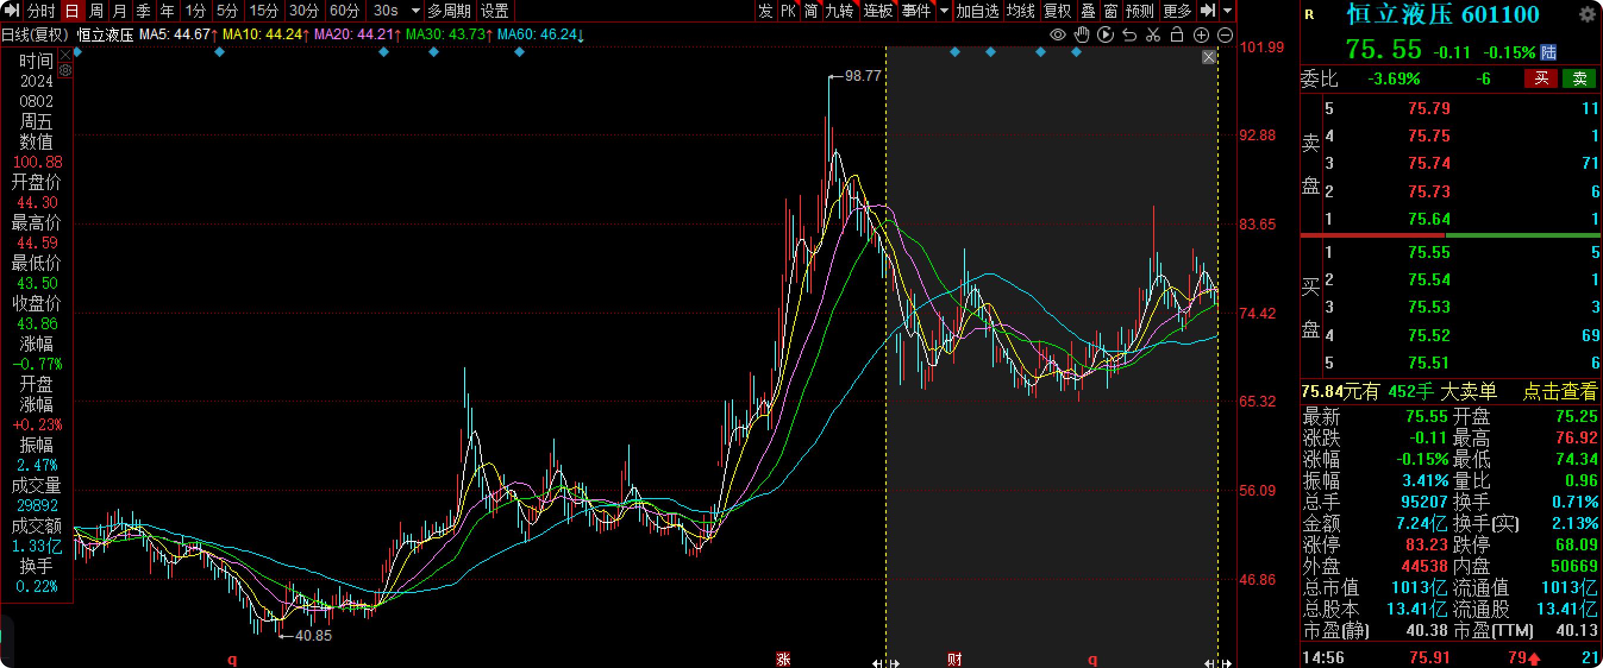1603x668 pixels.
Task: Click the first diamond marker in shaded range
Action: (x=954, y=52)
